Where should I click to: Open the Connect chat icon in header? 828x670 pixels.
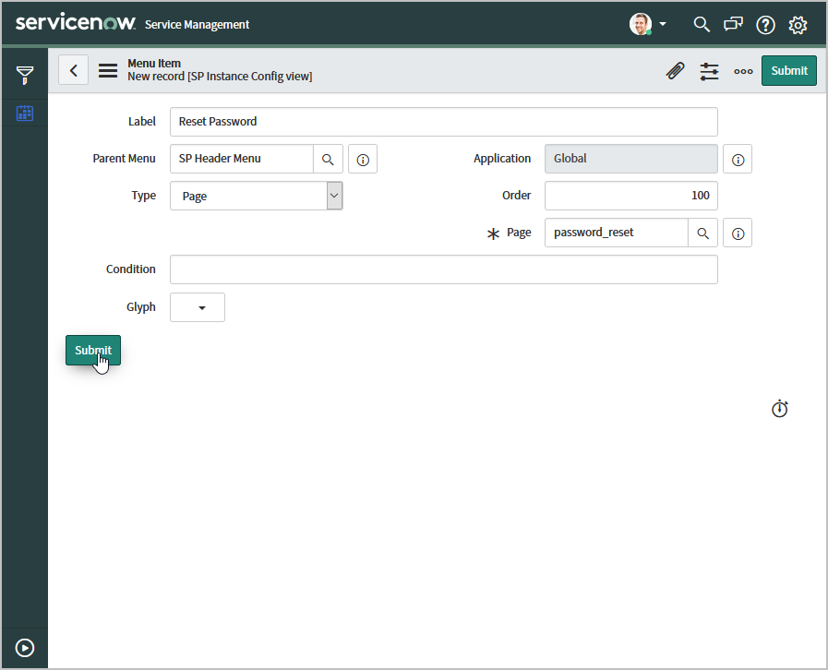(733, 24)
